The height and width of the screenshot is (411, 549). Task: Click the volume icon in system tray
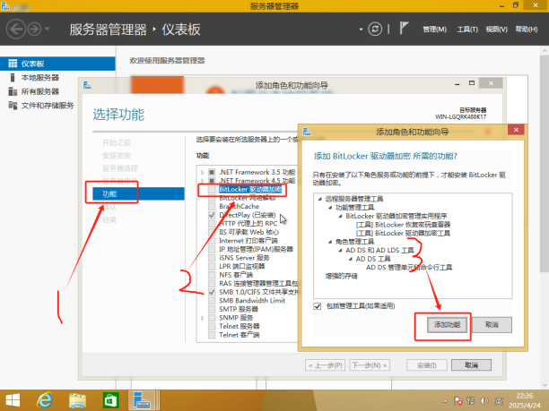(x=484, y=401)
